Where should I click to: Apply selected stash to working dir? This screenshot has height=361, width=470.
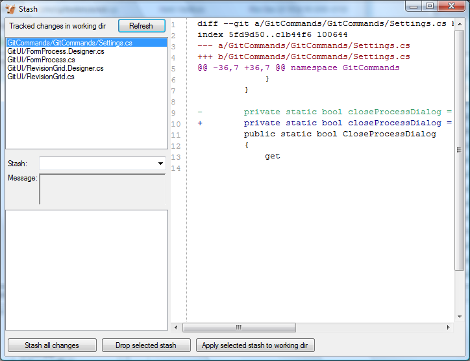[255, 345]
